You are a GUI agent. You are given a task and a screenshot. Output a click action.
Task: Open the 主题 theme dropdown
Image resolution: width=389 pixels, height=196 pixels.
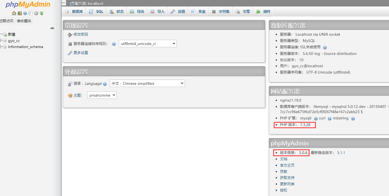point(102,95)
